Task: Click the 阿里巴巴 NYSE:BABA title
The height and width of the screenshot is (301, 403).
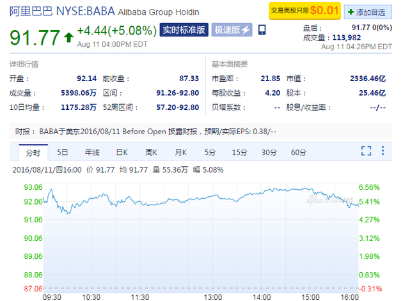Action: click(x=62, y=12)
